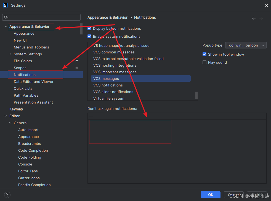Screen dimensions: 271x201
Task: Click the project-level icon next to Scopes
Action: click(x=77, y=68)
